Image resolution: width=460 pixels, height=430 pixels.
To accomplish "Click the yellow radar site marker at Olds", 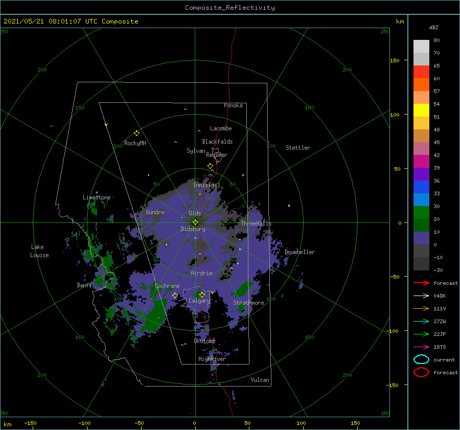I will (x=195, y=222).
